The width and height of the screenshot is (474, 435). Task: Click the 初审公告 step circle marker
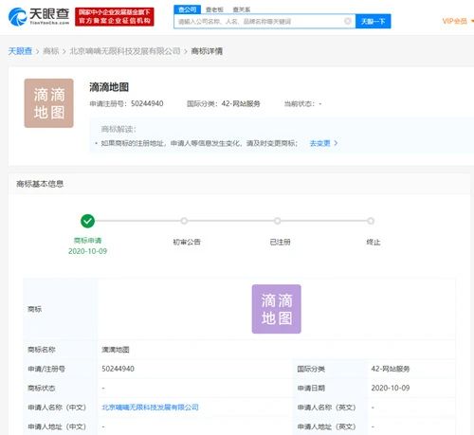[184, 221]
